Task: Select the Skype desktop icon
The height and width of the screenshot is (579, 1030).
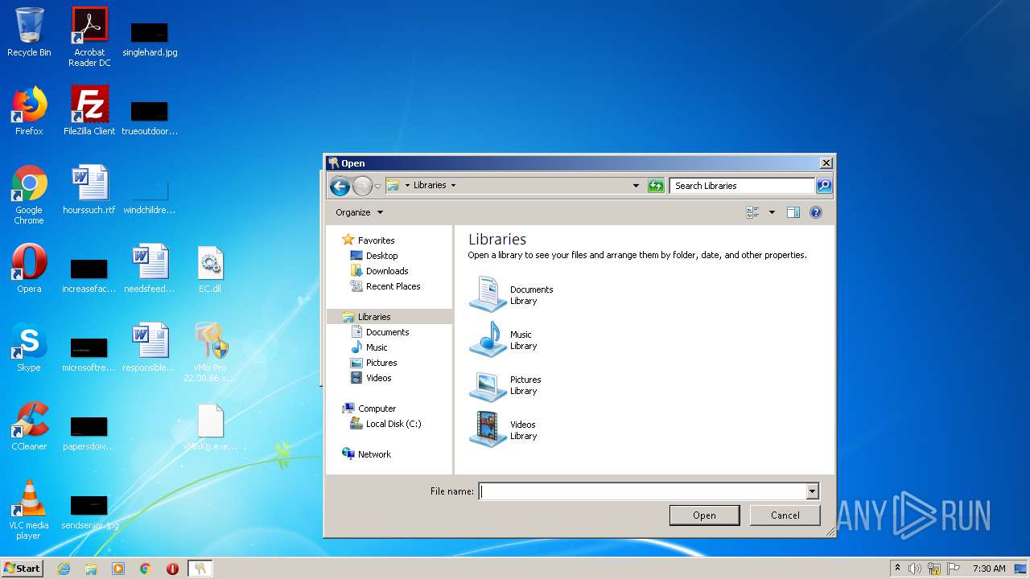Action: click(29, 347)
